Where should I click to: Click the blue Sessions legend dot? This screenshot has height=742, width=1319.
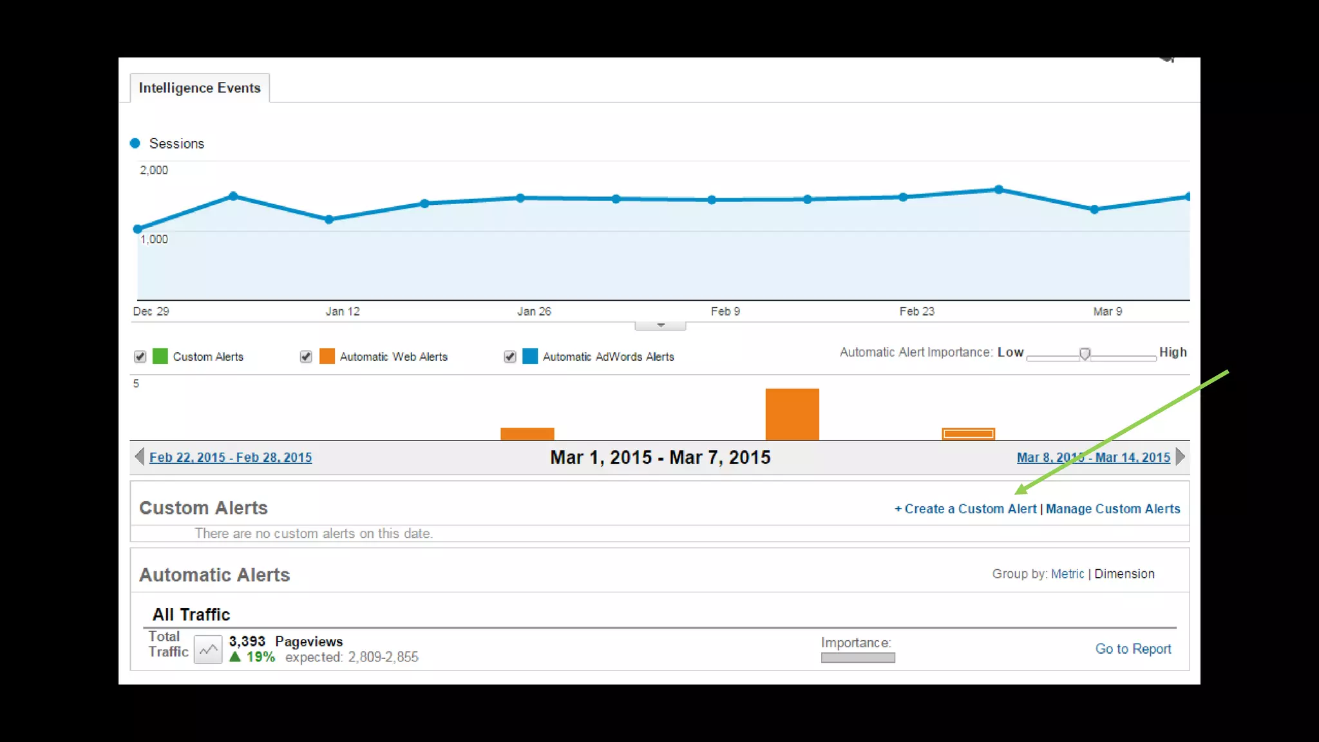tap(135, 143)
